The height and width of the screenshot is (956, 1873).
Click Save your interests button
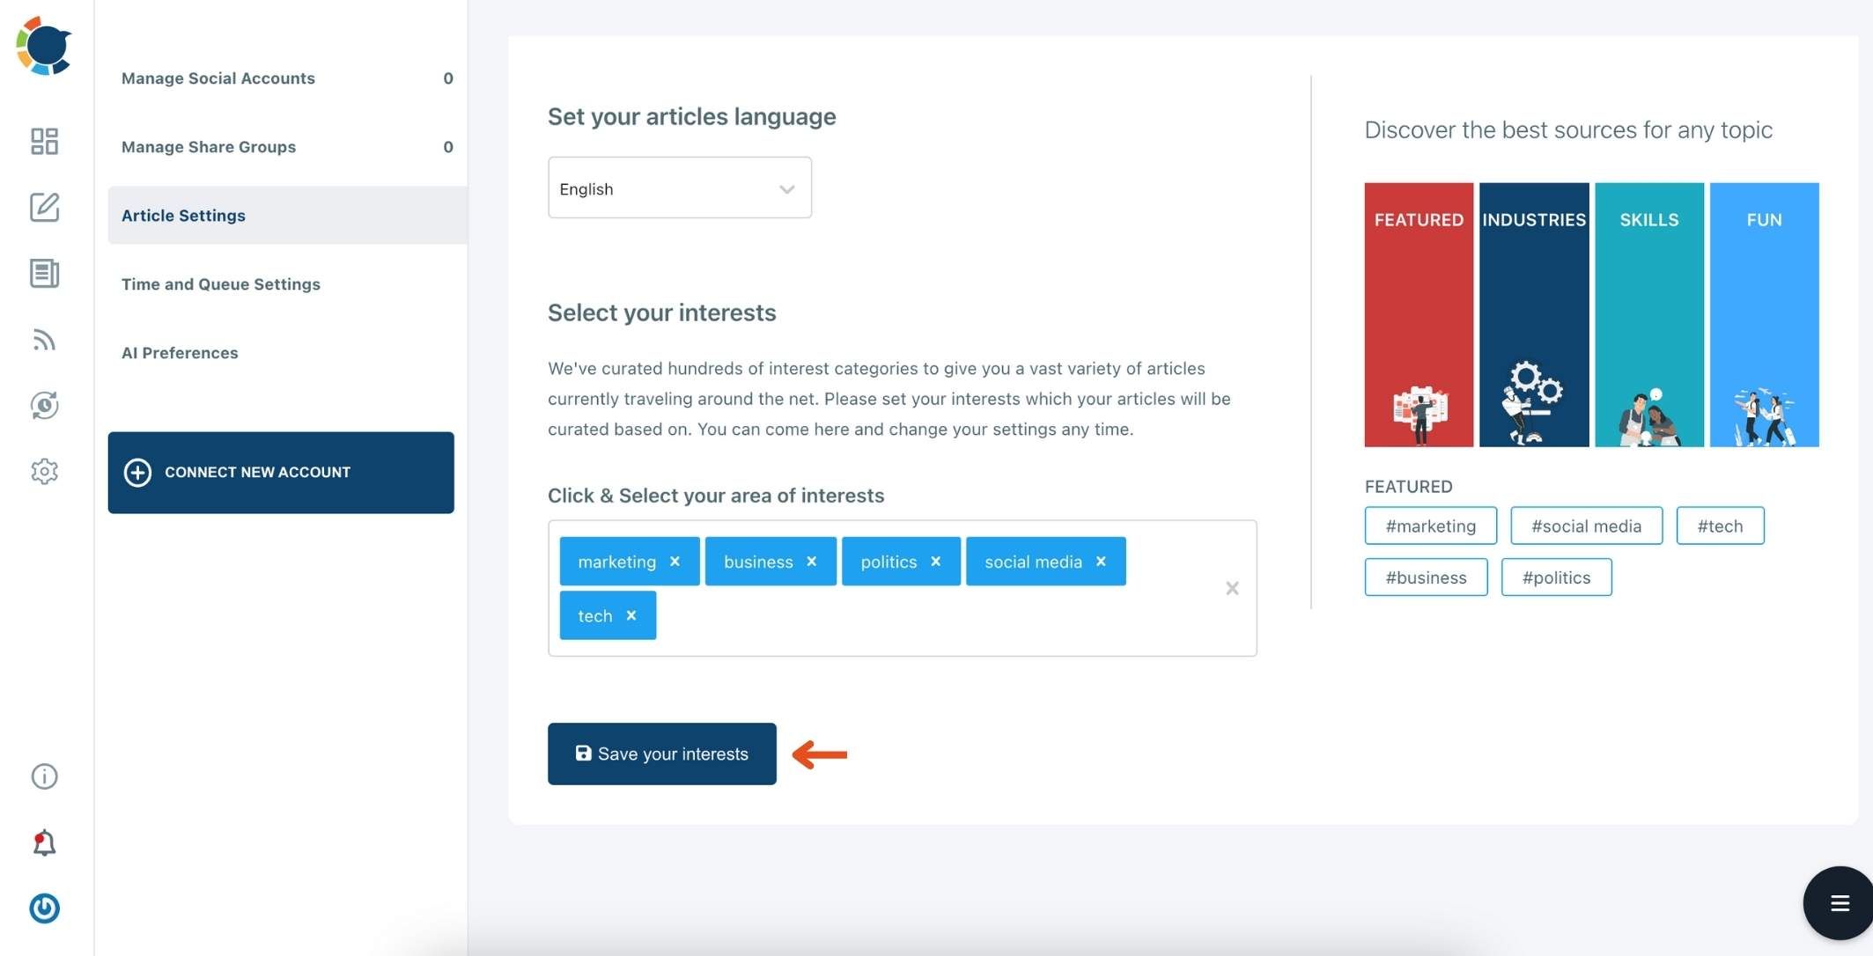click(662, 754)
